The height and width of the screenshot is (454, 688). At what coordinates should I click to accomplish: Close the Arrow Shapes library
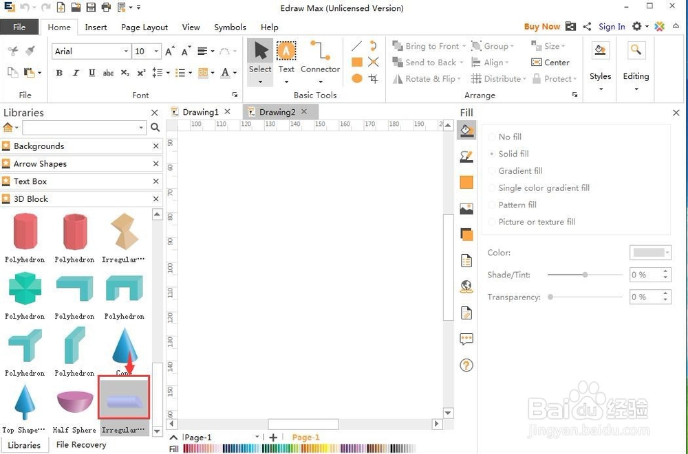155,164
